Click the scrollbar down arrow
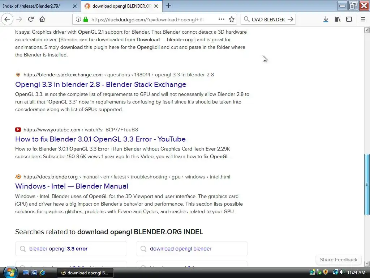370x278 pixels. 367,264
